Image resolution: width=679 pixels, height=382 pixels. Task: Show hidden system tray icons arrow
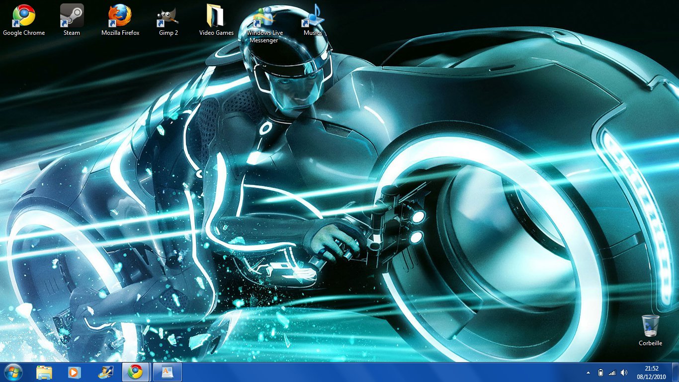tap(589, 373)
